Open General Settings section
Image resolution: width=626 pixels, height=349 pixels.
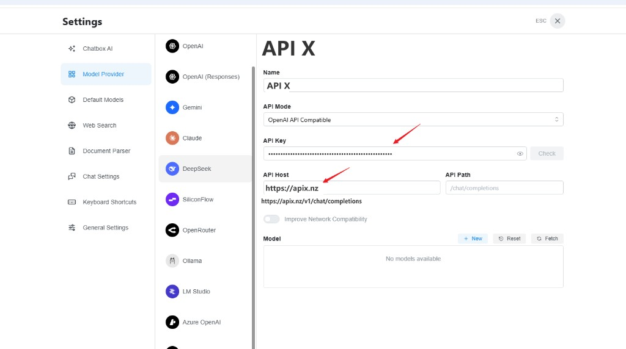(106, 228)
